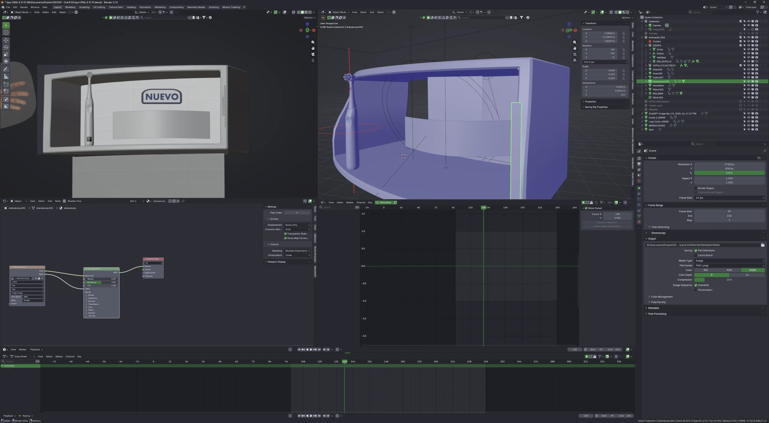This screenshot has height=423, width=769.
Task: Toggle the Show Cursor checkbox in graph editor
Action: [586, 208]
